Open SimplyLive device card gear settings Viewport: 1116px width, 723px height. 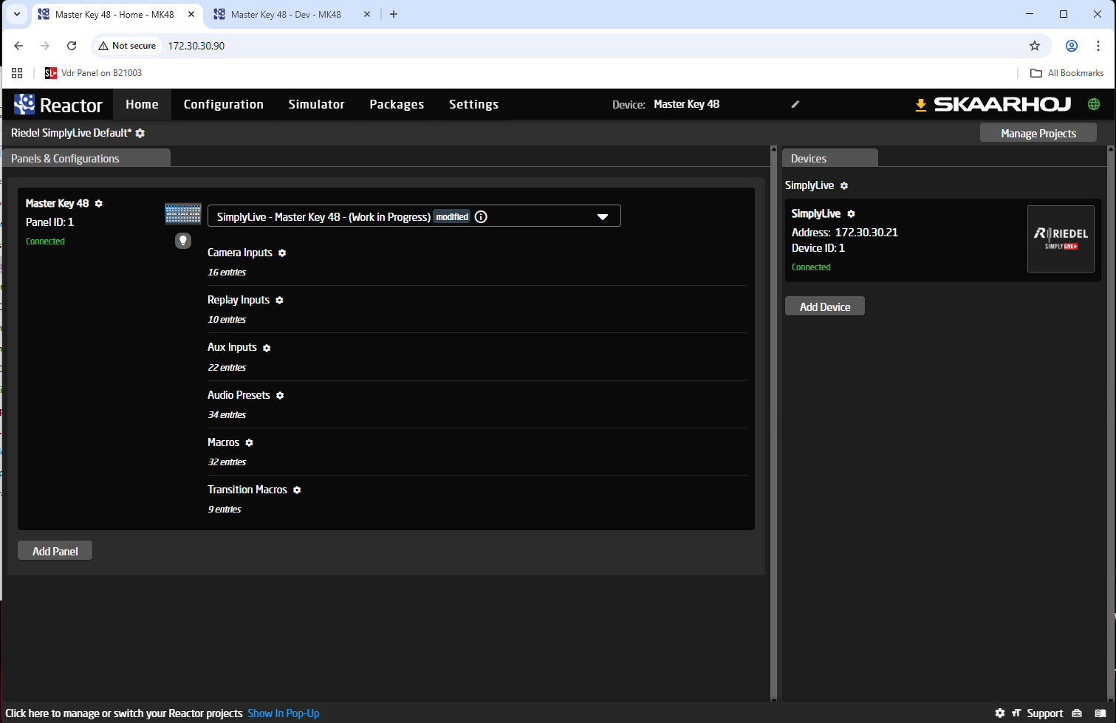coord(851,213)
